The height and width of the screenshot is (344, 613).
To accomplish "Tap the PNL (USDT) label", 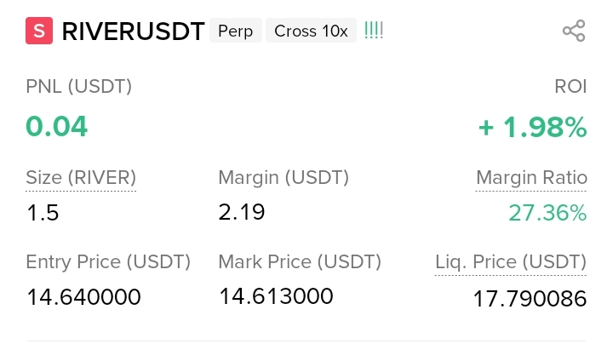I will pyautogui.click(x=78, y=86).
